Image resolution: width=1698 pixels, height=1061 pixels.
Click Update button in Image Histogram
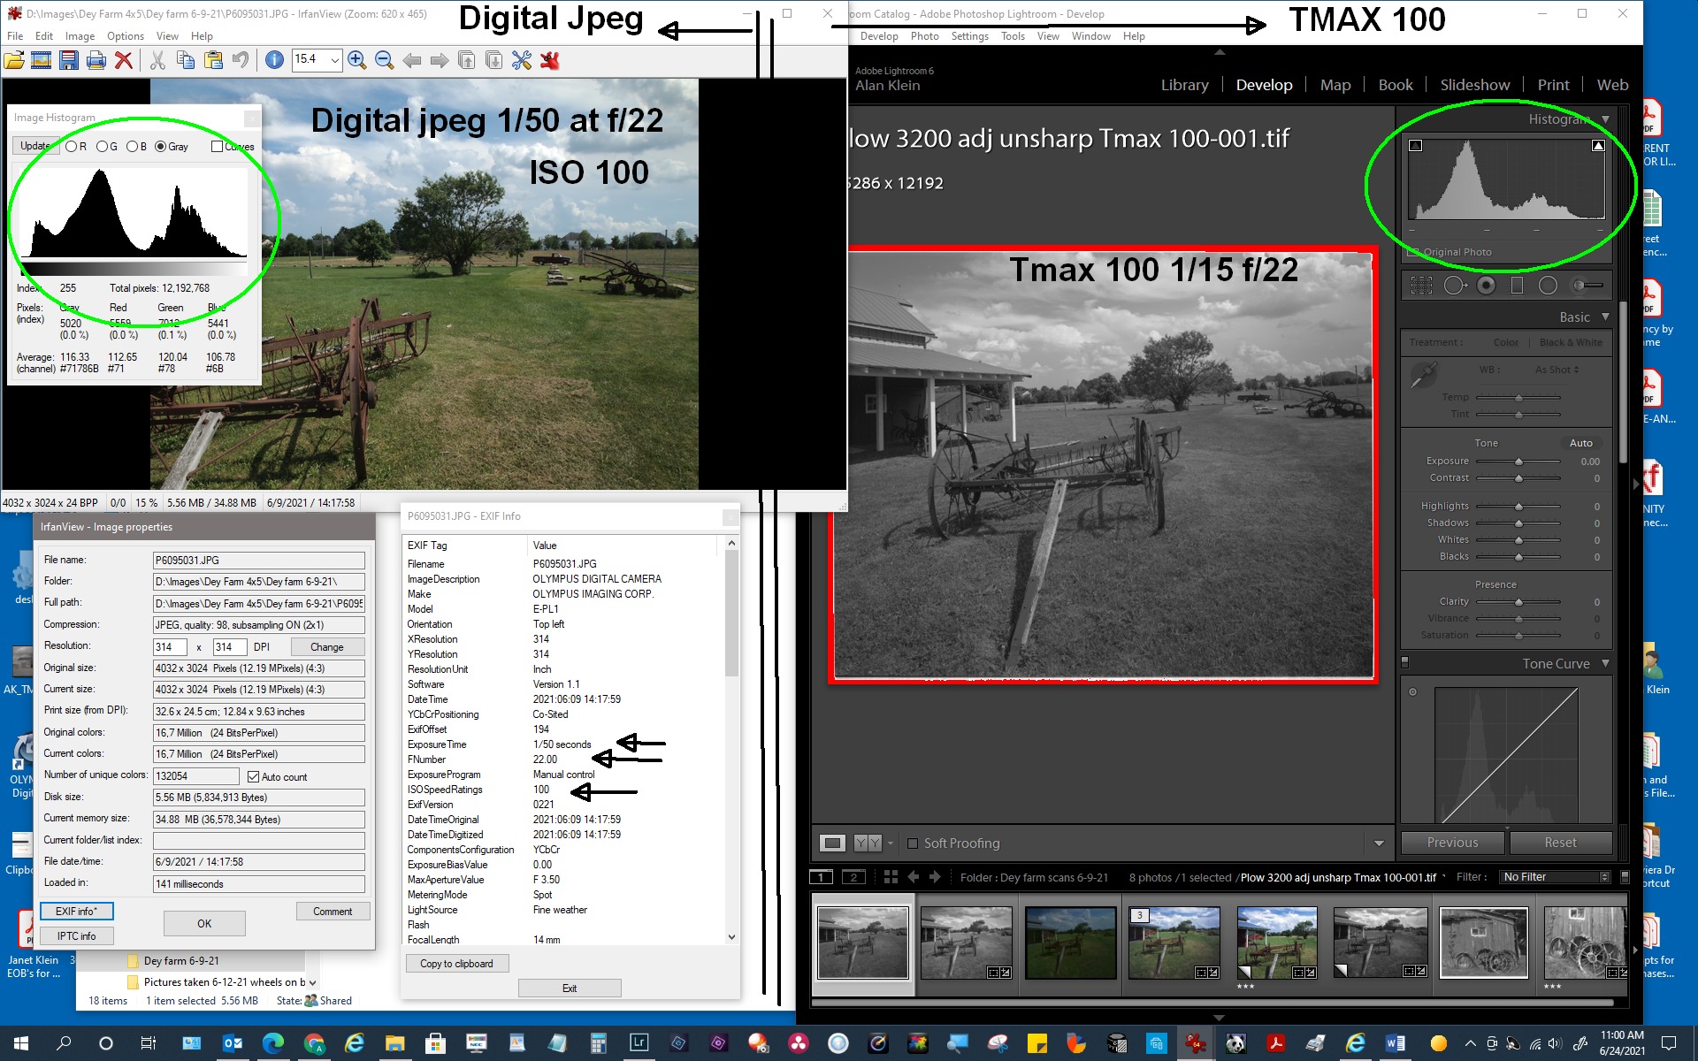coord(35,147)
